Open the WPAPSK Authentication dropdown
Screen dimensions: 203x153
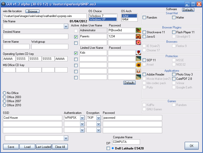(x=82, y=118)
